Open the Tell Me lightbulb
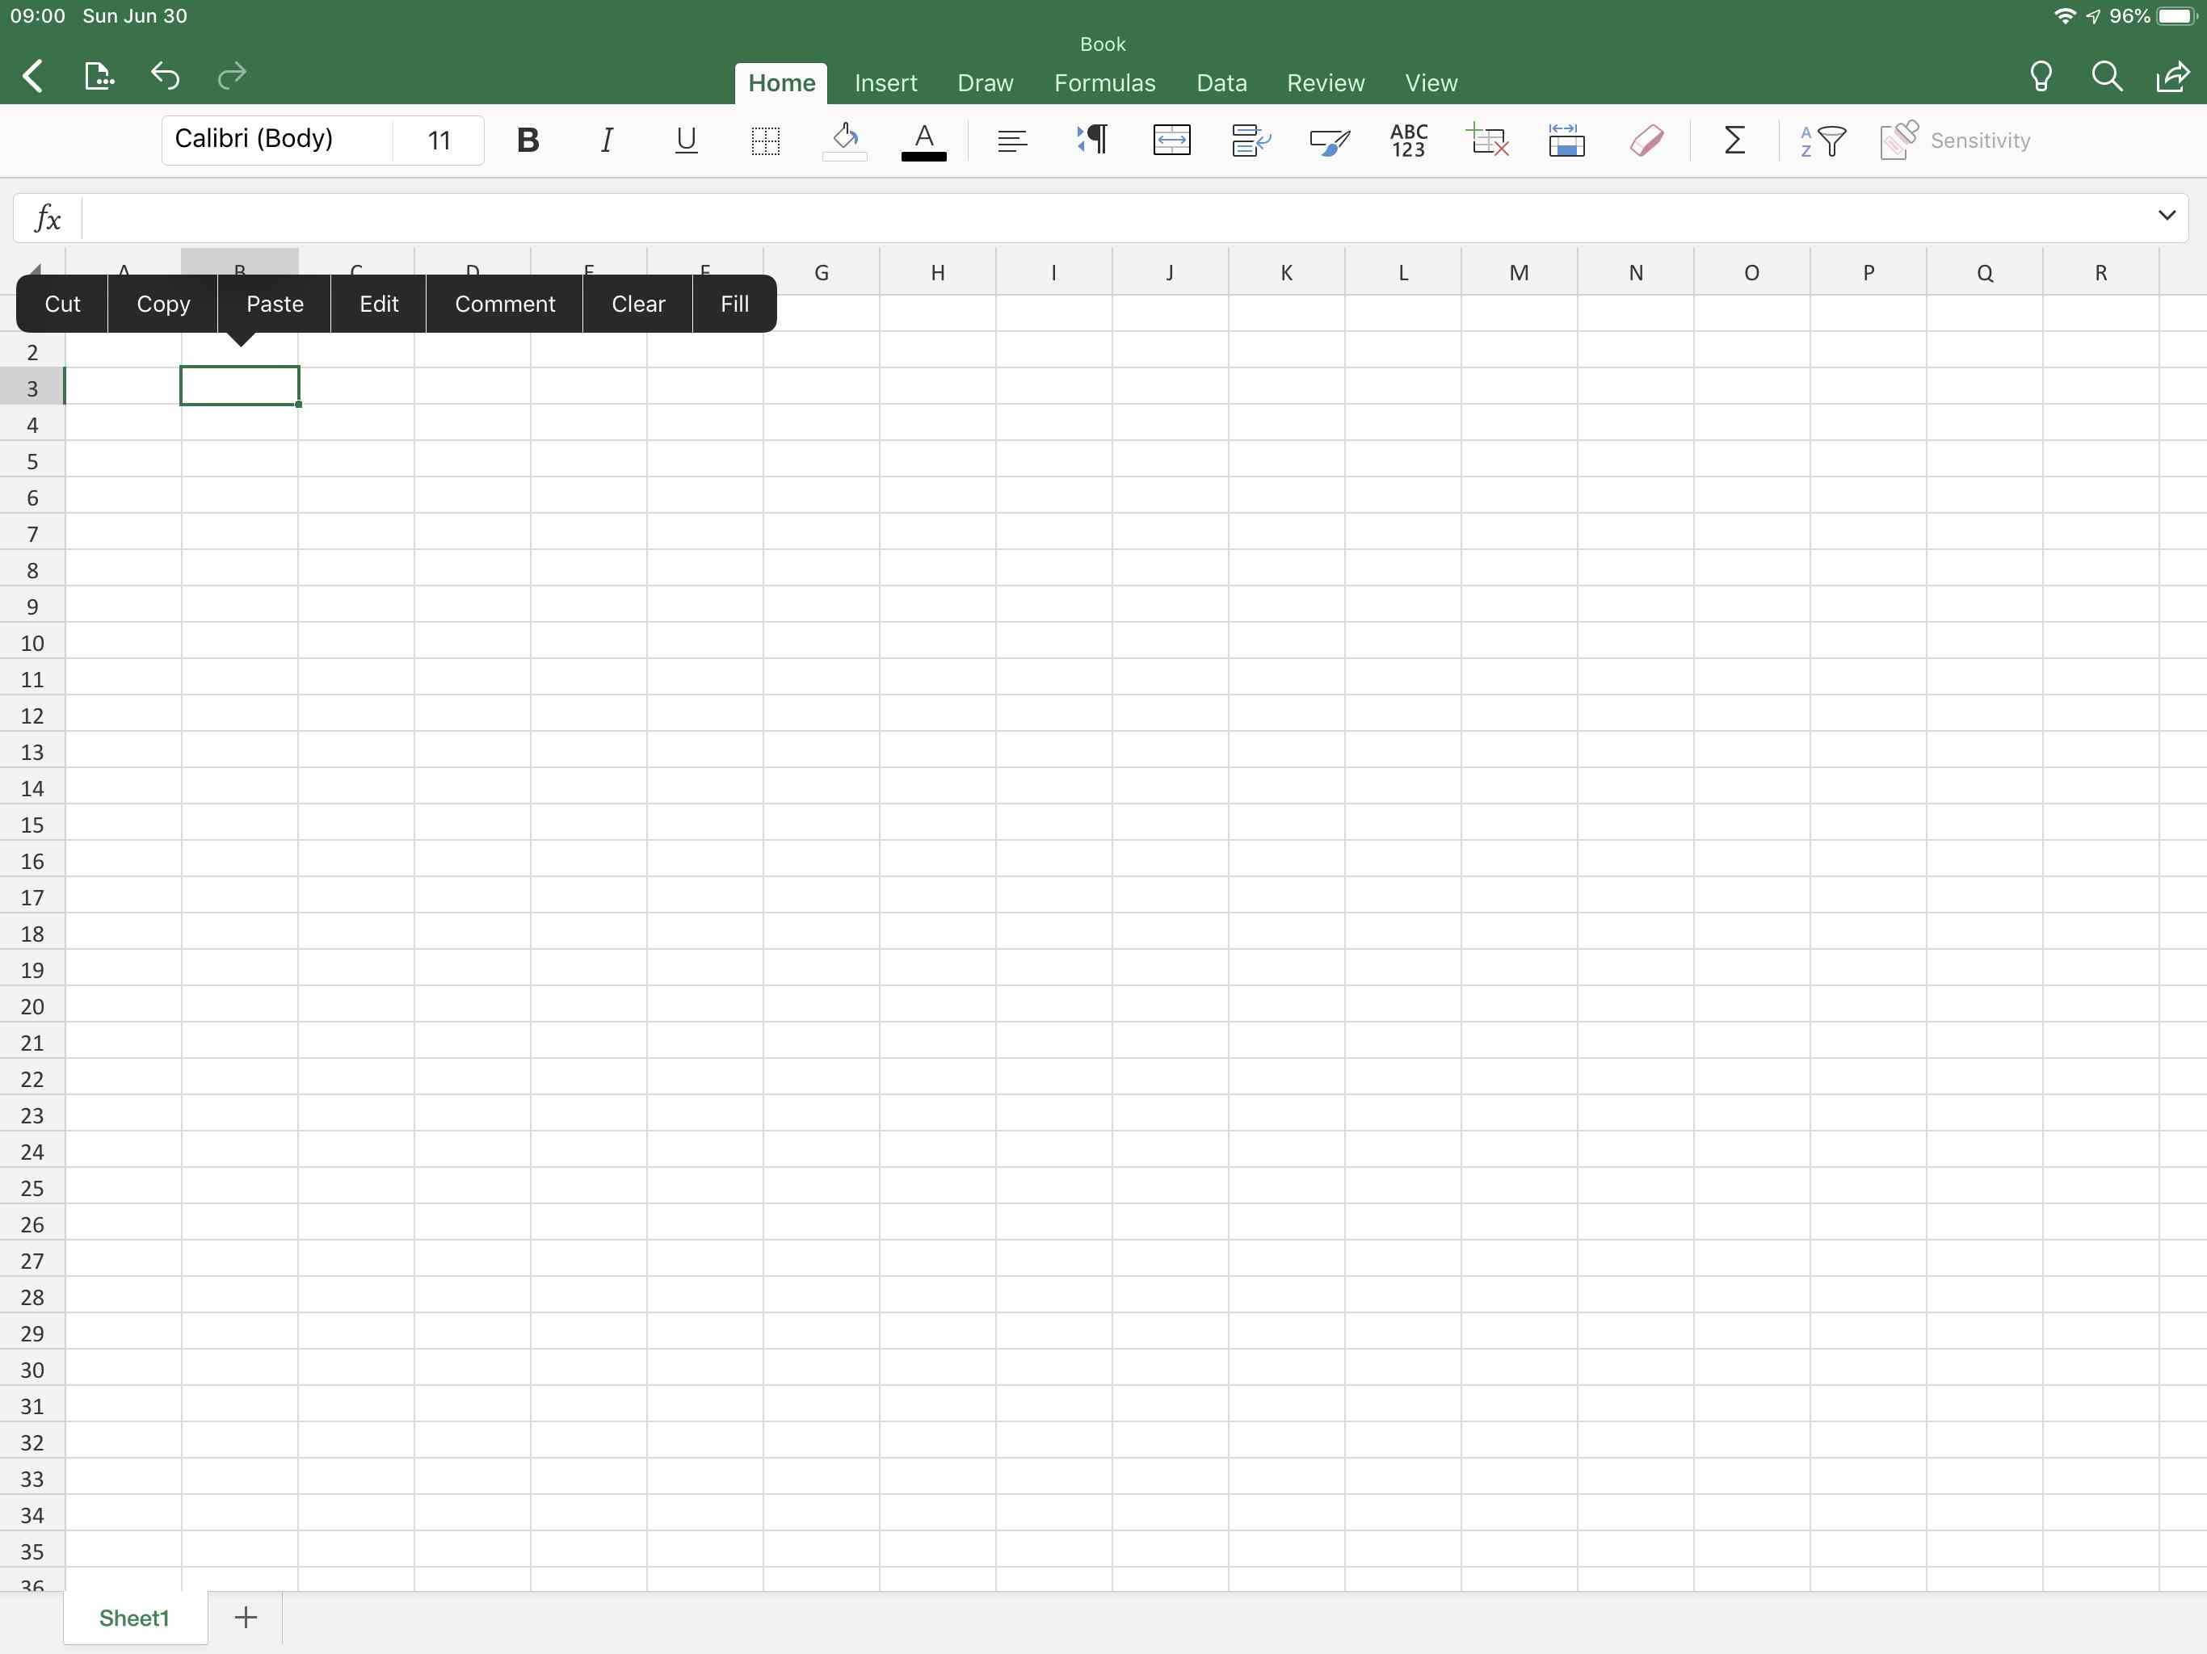Image resolution: width=2207 pixels, height=1654 pixels. tap(2041, 77)
